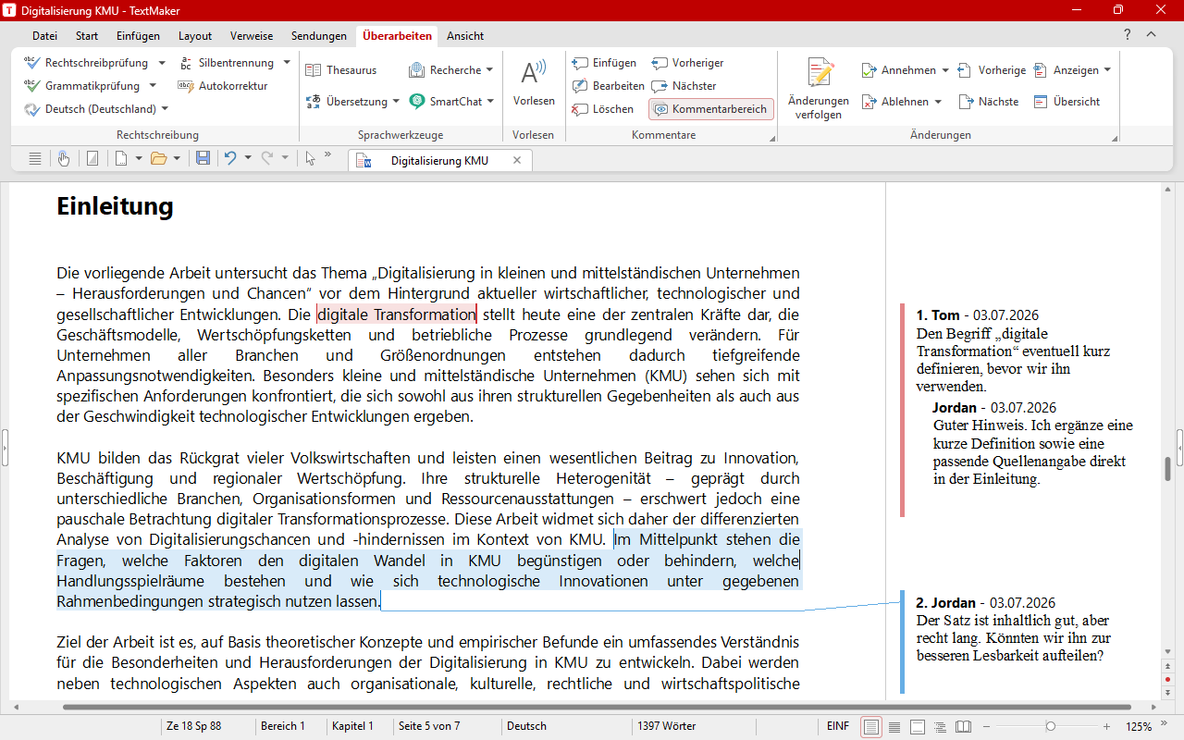Switch to the Layout ribbon tab
The width and height of the screenshot is (1184, 740).
(195, 36)
